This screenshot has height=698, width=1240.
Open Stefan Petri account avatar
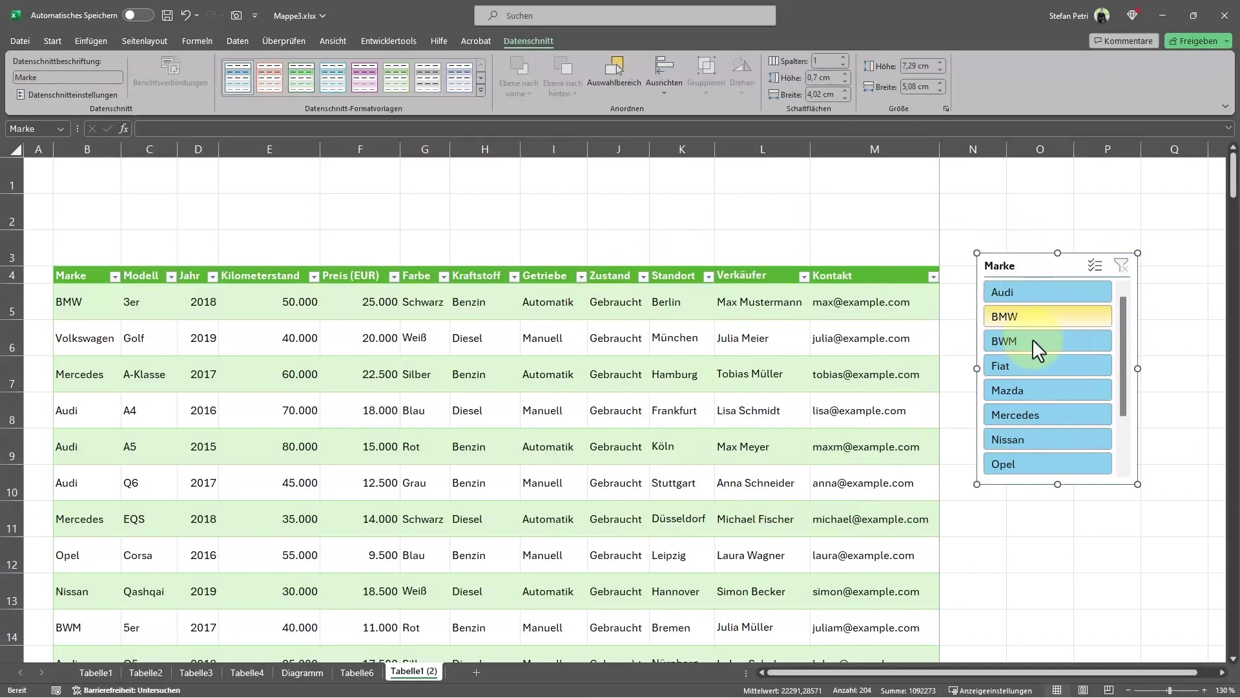tap(1102, 16)
